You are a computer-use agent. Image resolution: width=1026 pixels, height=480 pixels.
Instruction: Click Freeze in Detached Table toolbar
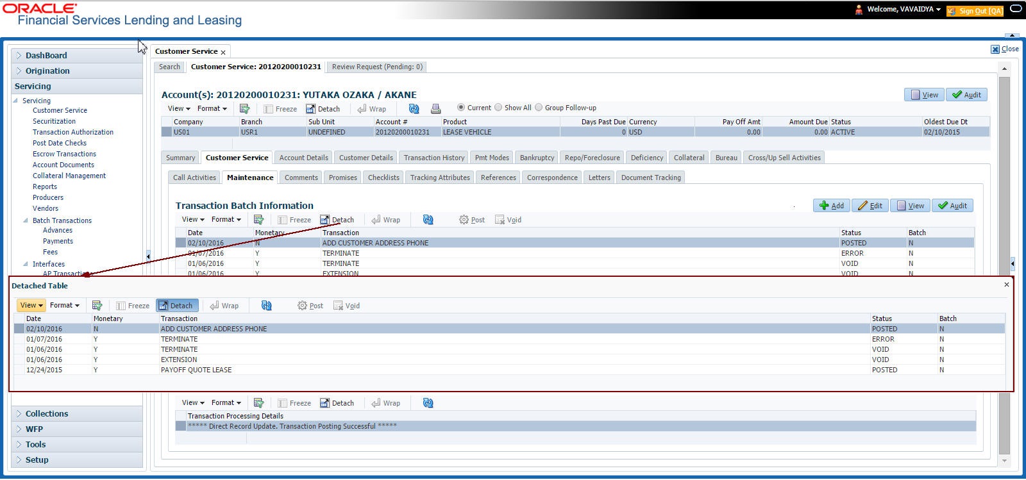point(132,306)
